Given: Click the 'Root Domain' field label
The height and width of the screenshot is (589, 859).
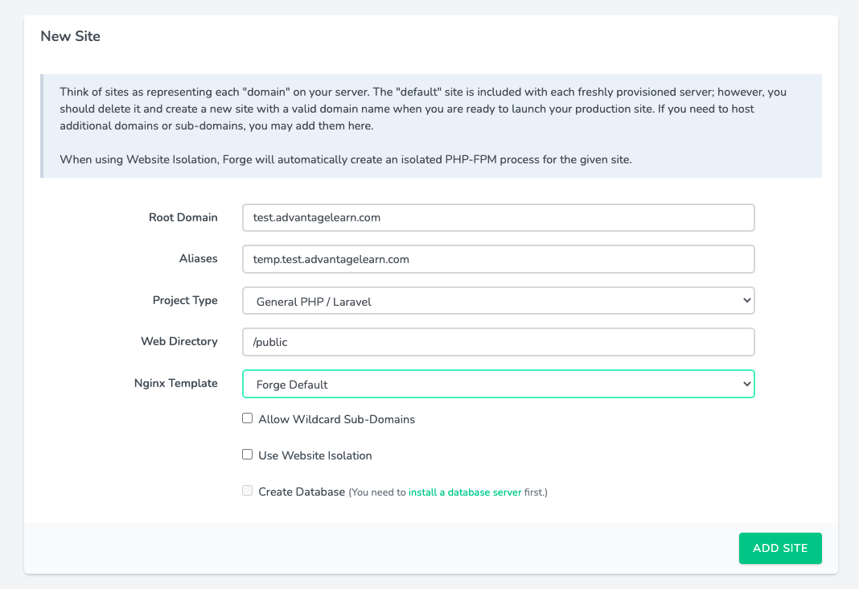Looking at the screenshot, I should coord(183,217).
